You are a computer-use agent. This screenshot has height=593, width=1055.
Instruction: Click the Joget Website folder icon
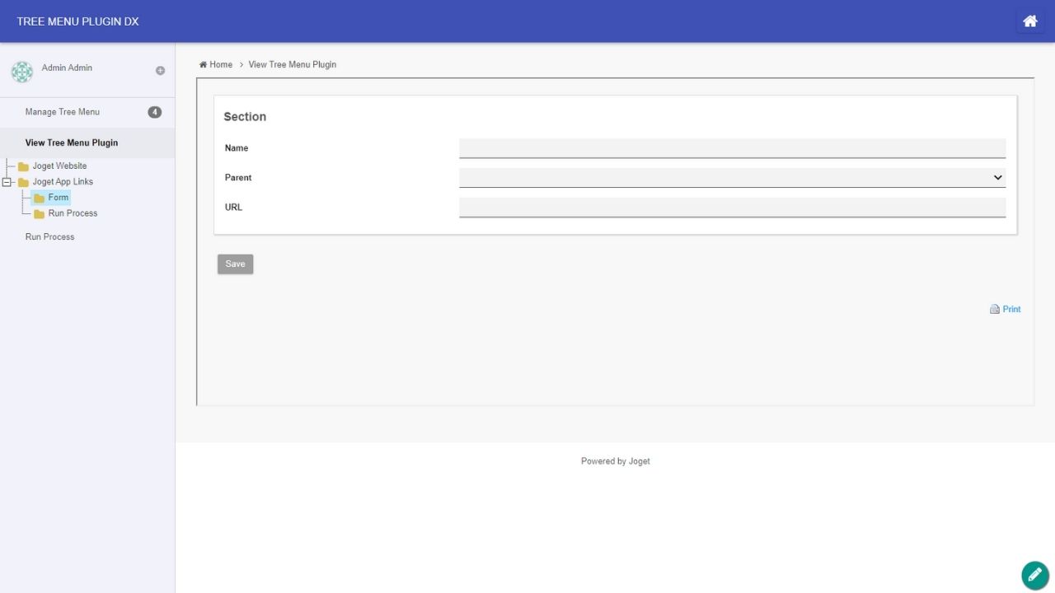click(23, 166)
